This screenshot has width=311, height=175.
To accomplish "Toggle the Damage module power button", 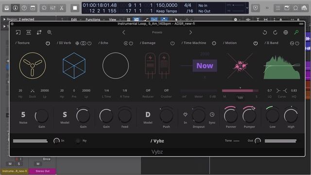I will click(x=173, y=43).
